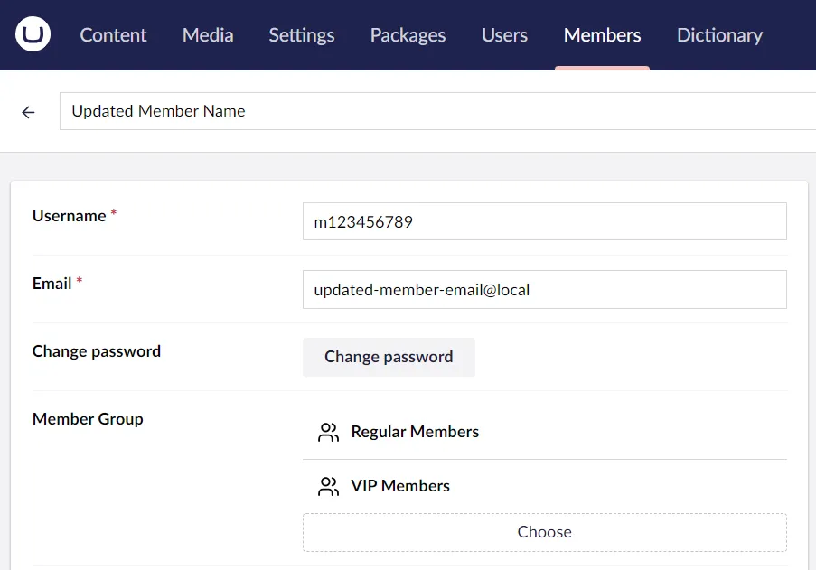Go to the Packages section
The image size is (816, 570).
tap(408, 35)
